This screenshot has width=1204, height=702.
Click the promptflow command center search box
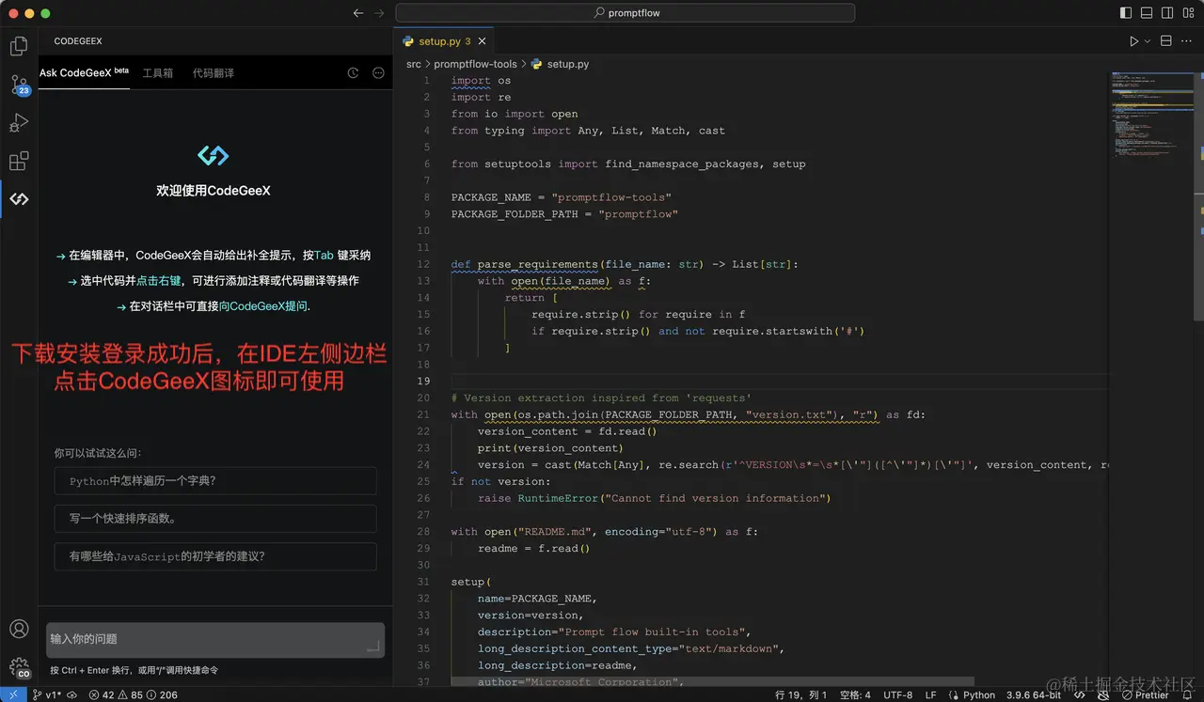click(626, 13)
